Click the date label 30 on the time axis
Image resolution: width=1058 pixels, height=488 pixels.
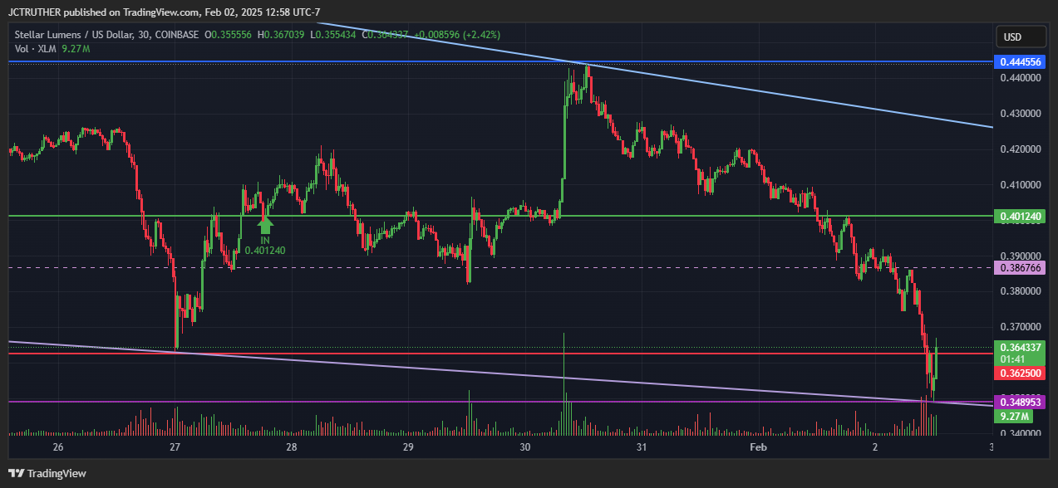click(x=525, y=447)
